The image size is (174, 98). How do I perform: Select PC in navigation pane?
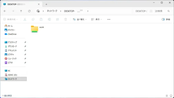pos(8,71)
